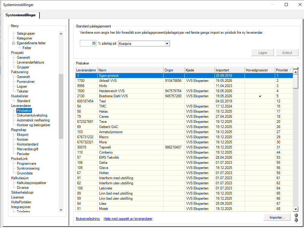The height and width of the screenshot is (228, 304).
Task: Open Kontoer og betingelser menu item
Action: 33,125
